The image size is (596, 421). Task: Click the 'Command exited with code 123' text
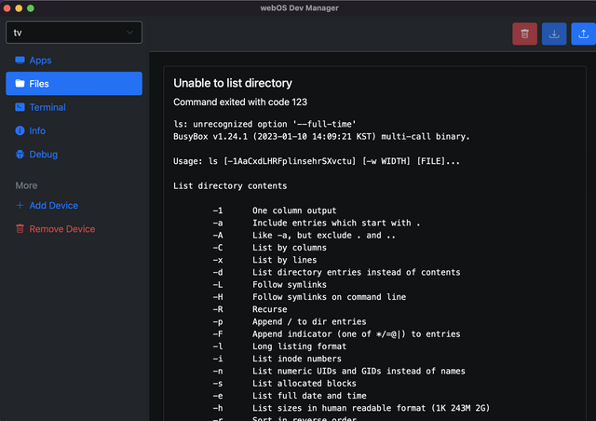point(240,102)
